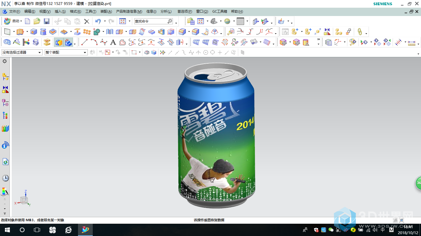
Task: Start a Sketch with the sketch icon
Action: click(x=7, y=32)
